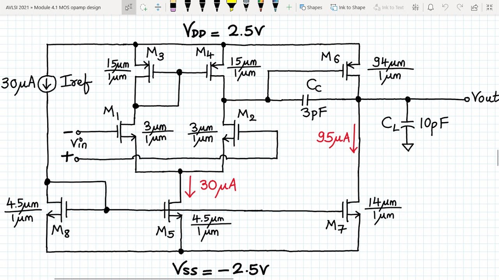499x280 pixels.
Task: Open the notifications bell
Action: click(x=430, y=7)
